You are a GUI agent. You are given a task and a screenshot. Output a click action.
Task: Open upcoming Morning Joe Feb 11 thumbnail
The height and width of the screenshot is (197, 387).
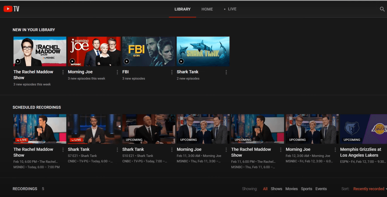click(x=203, y=129)
